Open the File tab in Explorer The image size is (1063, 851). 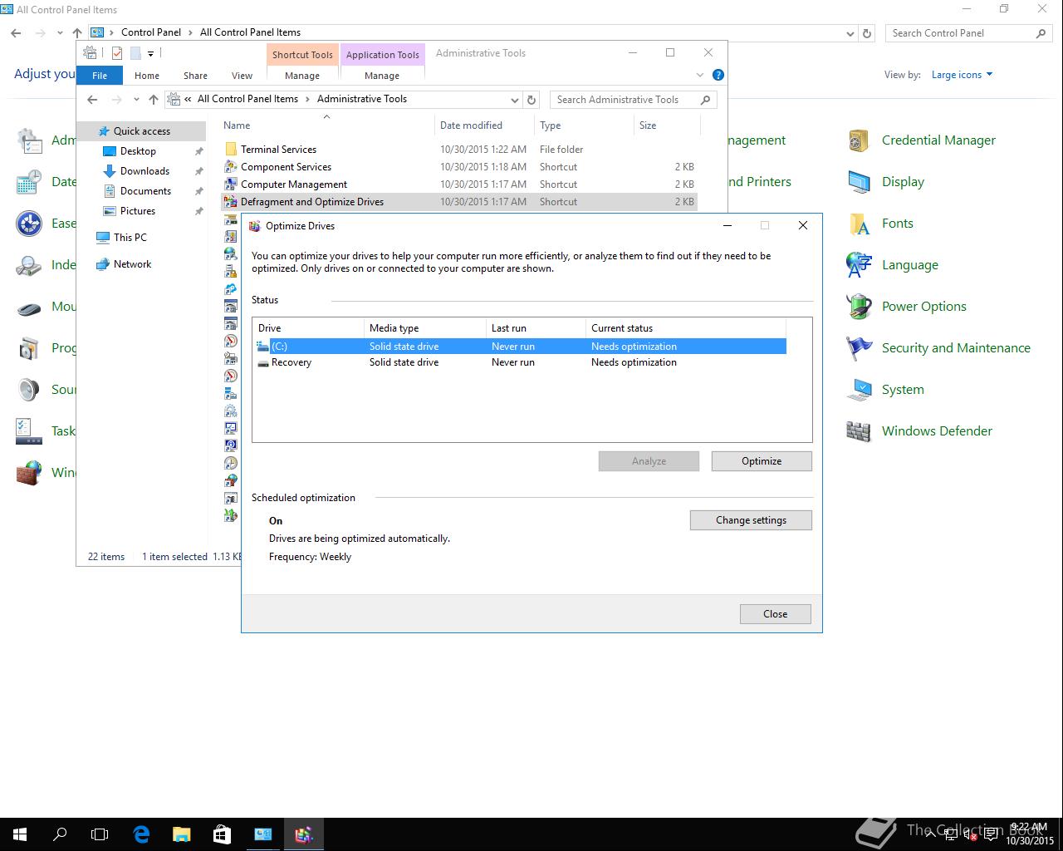tap(100, 76)
